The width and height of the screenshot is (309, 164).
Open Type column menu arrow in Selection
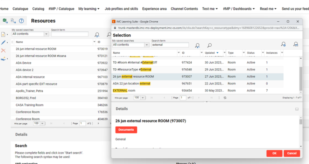pyautogui.click(x=244, y=53)
